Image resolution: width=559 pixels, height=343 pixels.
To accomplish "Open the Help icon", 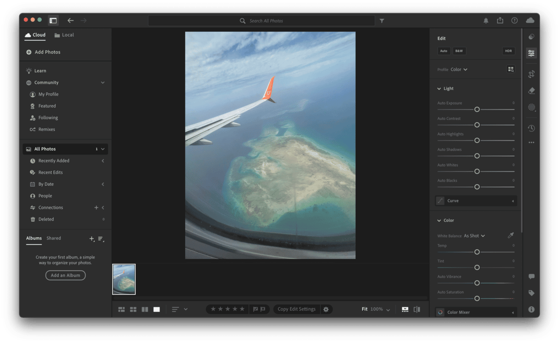I will pyautogui.click(x=514, y=21).
